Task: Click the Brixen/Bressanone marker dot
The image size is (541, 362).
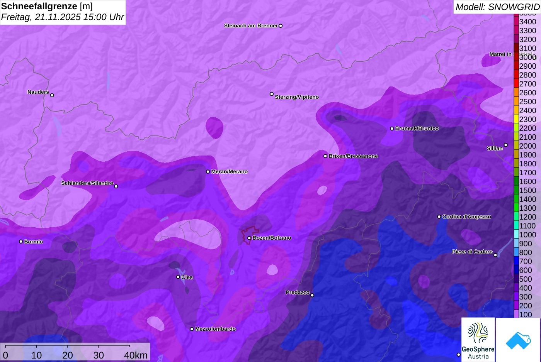Action: pyautogui.click(x=325, y=156)
